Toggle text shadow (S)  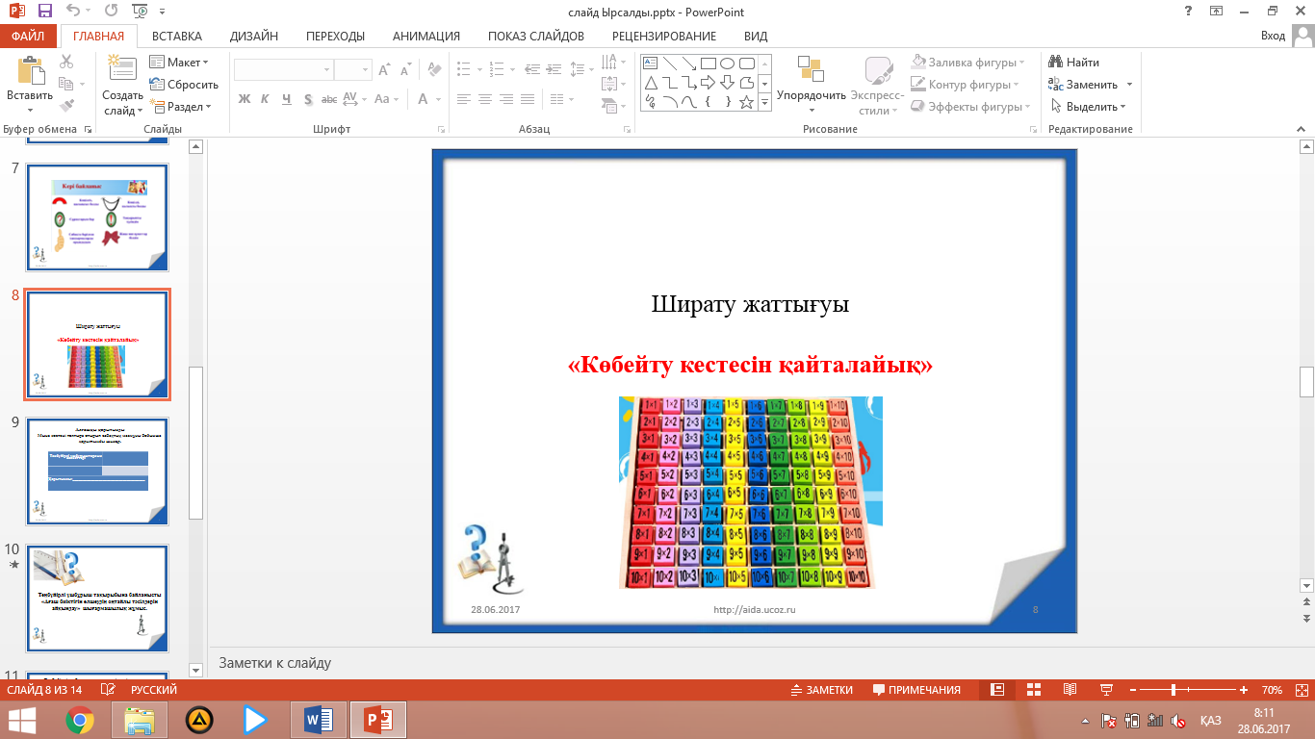click(308, 99)
